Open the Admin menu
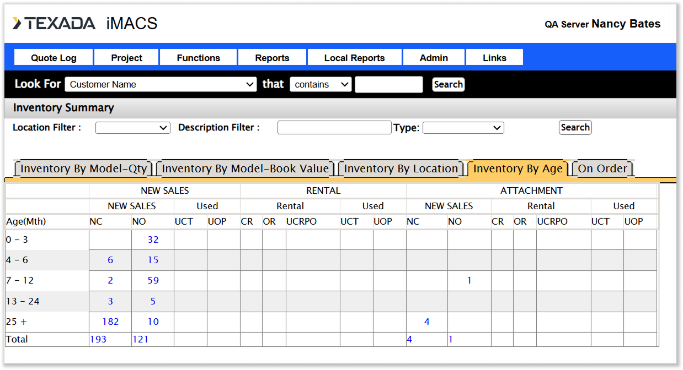This screenshot has width=683, height=370. click(434, 58)
